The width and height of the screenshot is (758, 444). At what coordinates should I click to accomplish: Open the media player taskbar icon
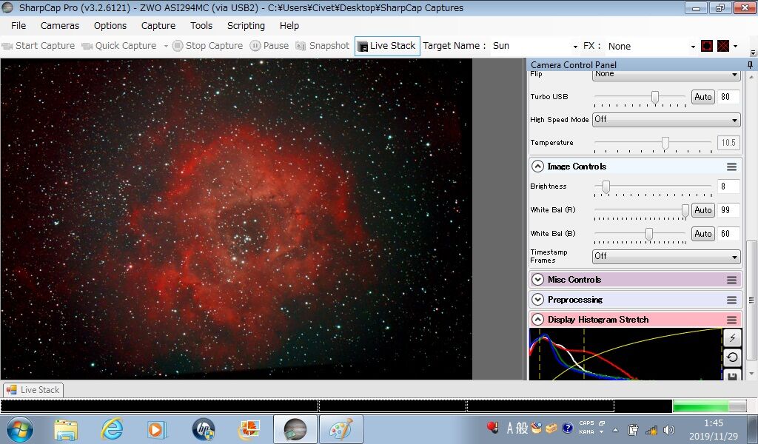[156, 429]
